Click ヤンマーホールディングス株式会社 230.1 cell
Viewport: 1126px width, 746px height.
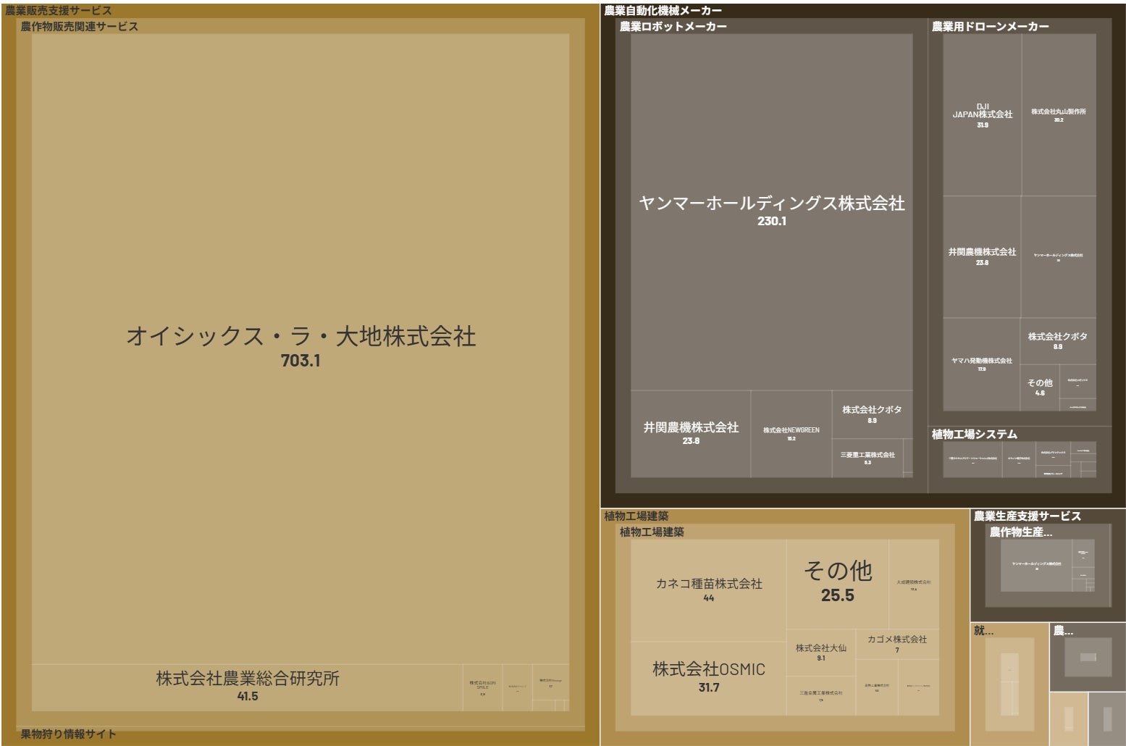[771, 211]
